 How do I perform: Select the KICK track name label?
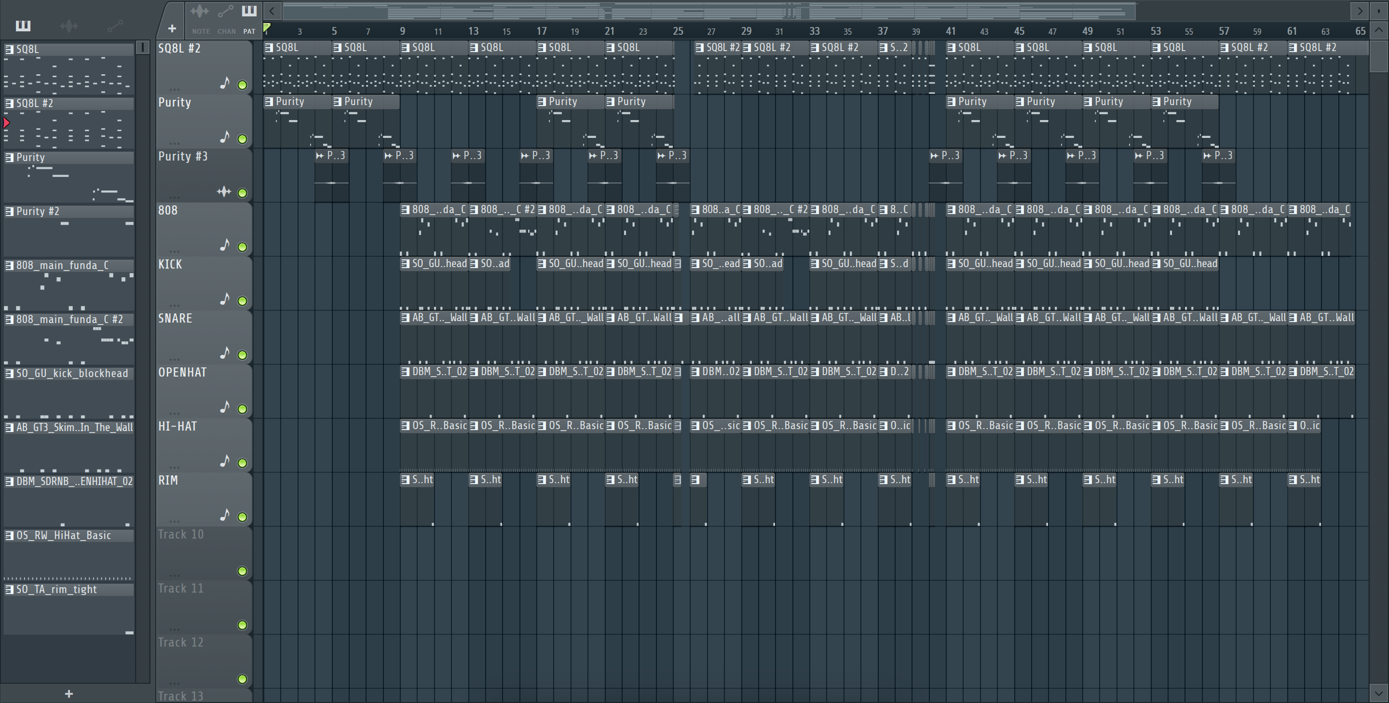click(170, 264)
